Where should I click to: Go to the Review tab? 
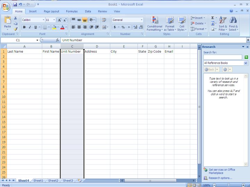[102, 11]
